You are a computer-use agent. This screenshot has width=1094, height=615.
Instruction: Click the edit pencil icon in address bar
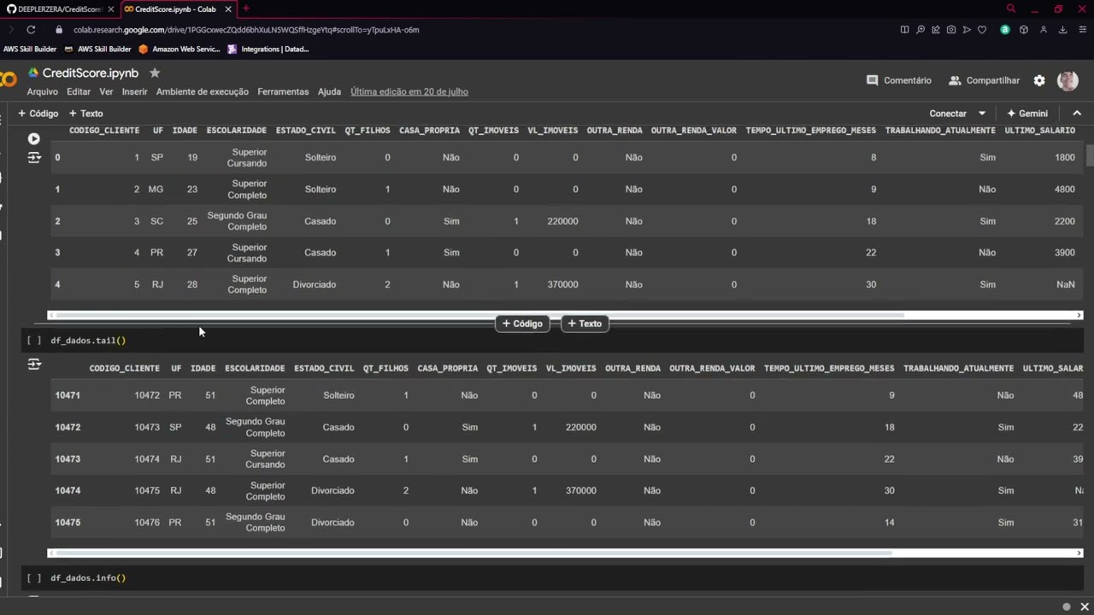935,30
